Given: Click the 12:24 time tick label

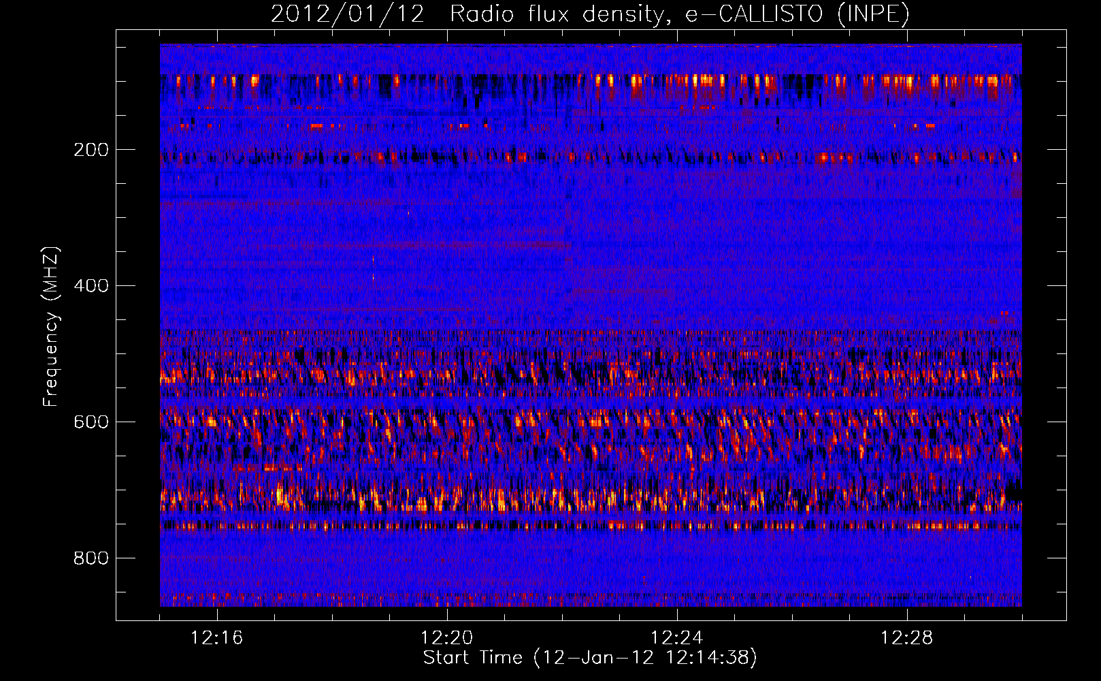Looking at the screenshot, I should (x=677, y=638).
